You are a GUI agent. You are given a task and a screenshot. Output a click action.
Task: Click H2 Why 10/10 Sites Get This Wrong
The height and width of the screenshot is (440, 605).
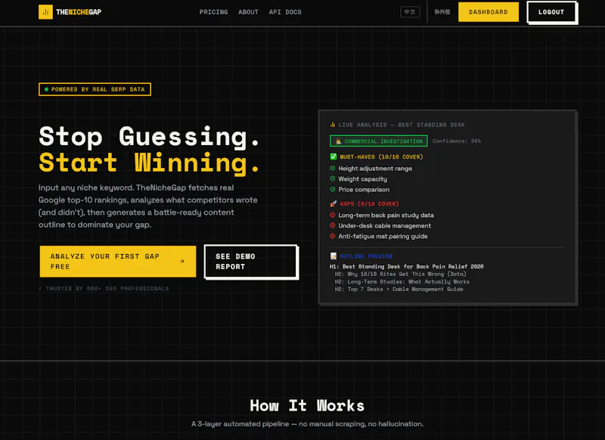coord(401,274)
